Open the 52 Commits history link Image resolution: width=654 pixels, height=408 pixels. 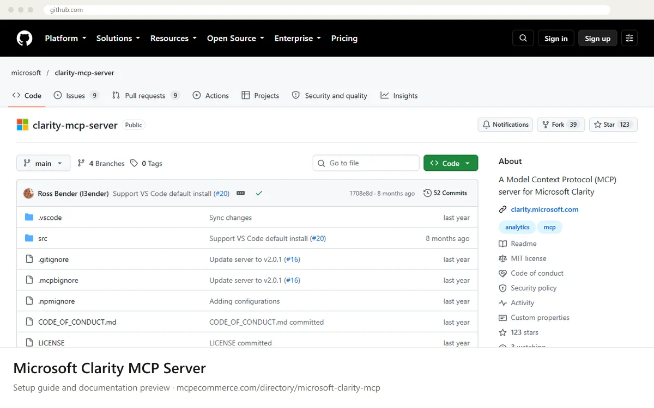click(x=445, y=193)
